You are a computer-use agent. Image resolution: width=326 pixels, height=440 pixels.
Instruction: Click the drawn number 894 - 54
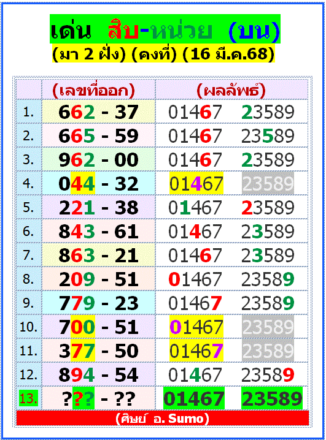[x=98, y=374]
